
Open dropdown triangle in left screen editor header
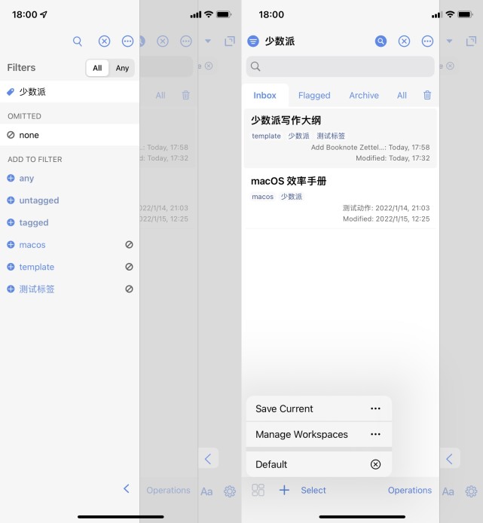[208, 41]
